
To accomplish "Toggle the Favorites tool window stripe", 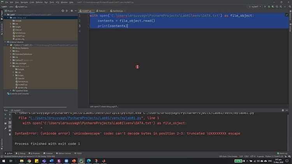I will pyautogui.click(x=2, y=143).
